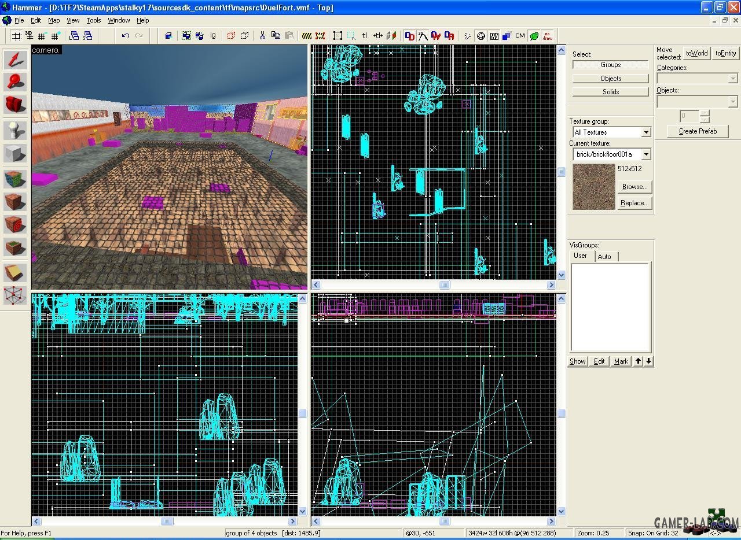Activate the Toggle Texture Application tool
This screenshot has height=540, width=741.
point(15,179)
